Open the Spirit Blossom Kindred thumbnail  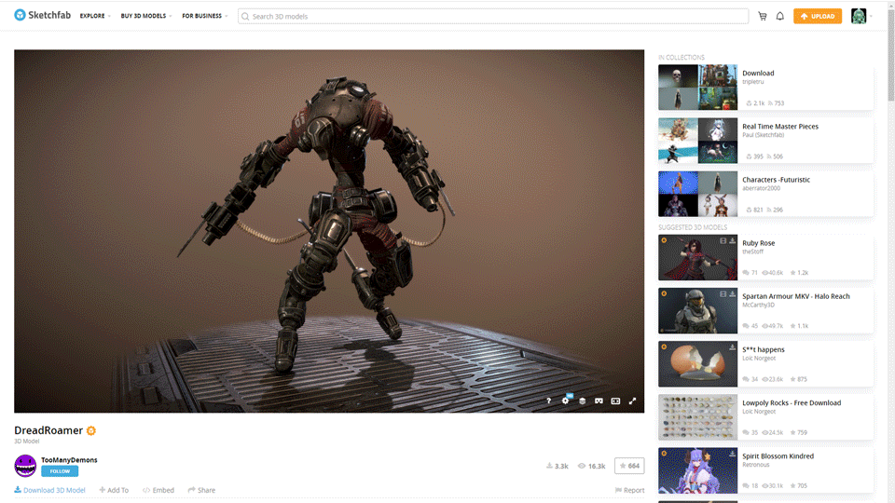(x=697, y=470)
